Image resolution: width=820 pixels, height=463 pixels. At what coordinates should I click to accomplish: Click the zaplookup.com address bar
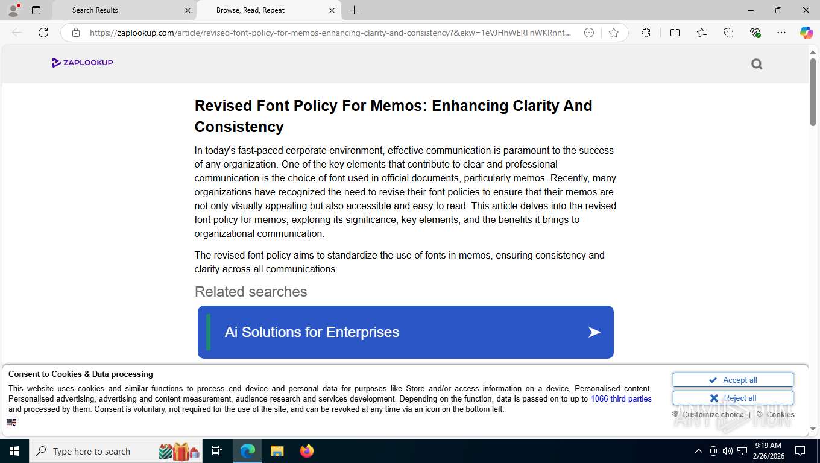coord(330,33)
